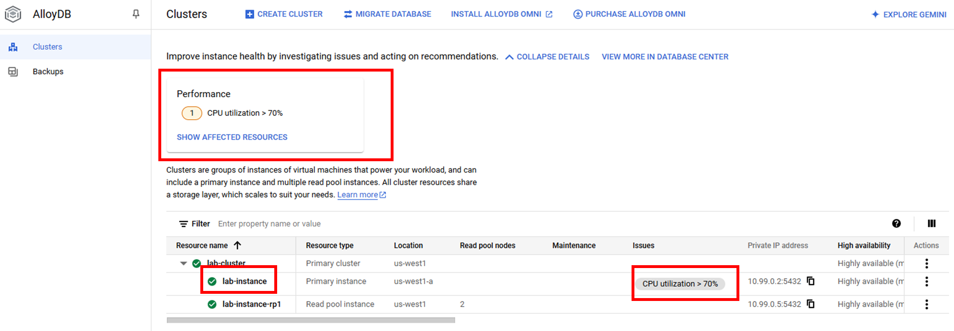Viewport: 954px width, 331px height.
Task: Open View More in Database Center
Action: 665,57
